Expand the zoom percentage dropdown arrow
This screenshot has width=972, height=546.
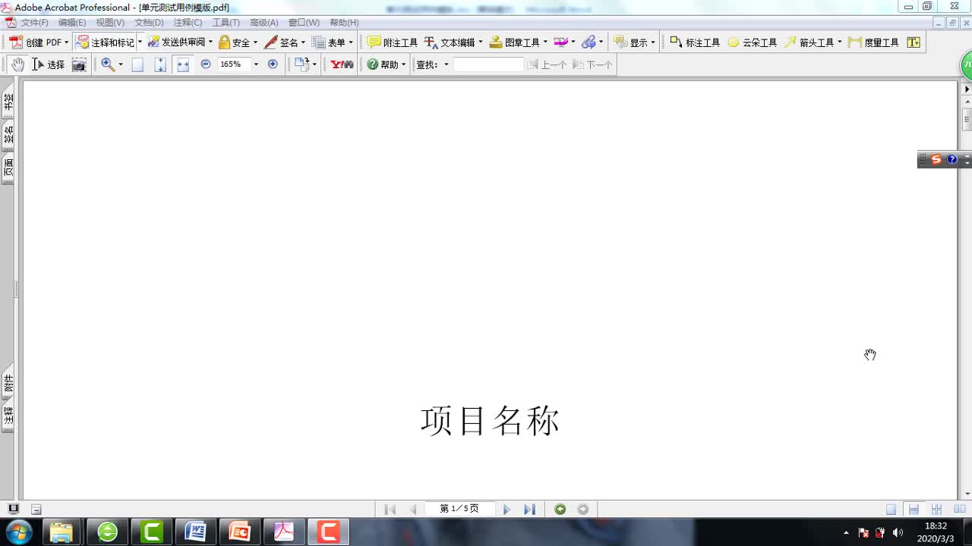click(256, 64)
